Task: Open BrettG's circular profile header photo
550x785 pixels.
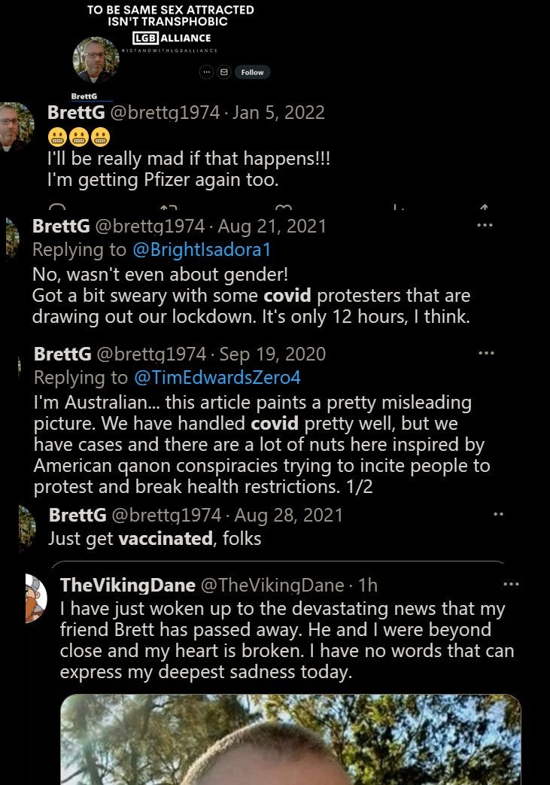Action: pos(96,59)
